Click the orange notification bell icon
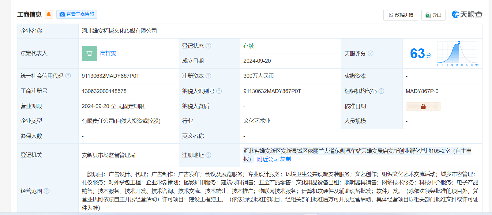 click(x=49, y=14)
